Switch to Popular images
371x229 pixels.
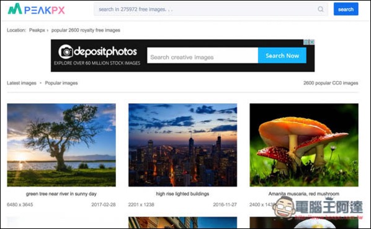[x=61, y=83]
